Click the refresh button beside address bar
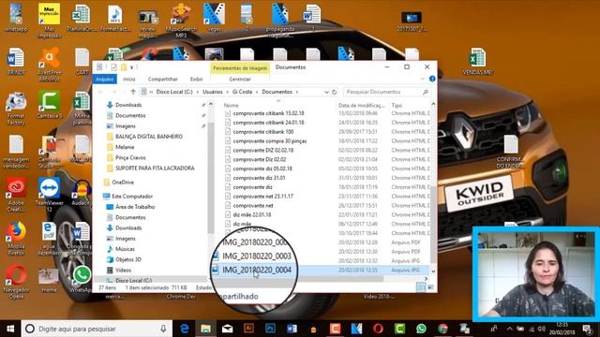This screenshot has height=337, width=600. [334, 92]
